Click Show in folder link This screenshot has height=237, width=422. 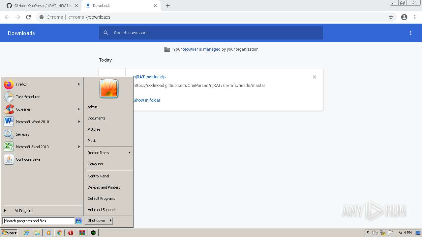tap(147, 100)
